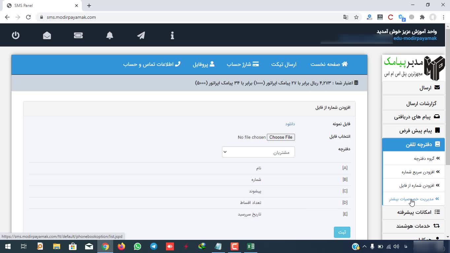Click the power logout icon in header
This screenshot has height=253, width=450.
pos(16,35)
